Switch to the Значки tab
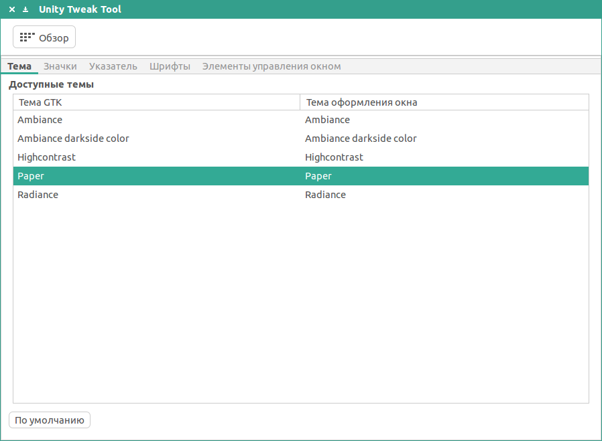This screenshot has height=441, width=602. point(60,66)
